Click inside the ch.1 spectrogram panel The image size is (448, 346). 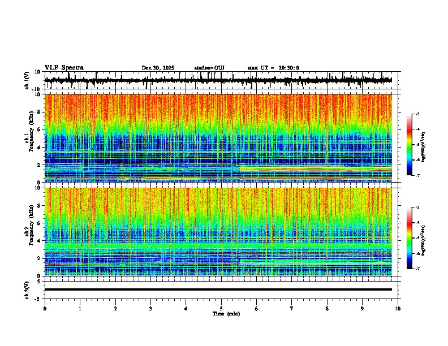pyautogui.click(x=218, y=138)
